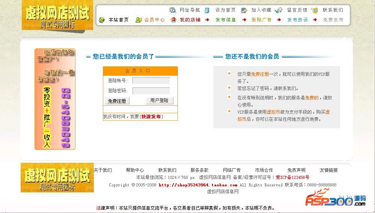
Task: Click the 会员中心 member icon
Action: tap(139, 20)
